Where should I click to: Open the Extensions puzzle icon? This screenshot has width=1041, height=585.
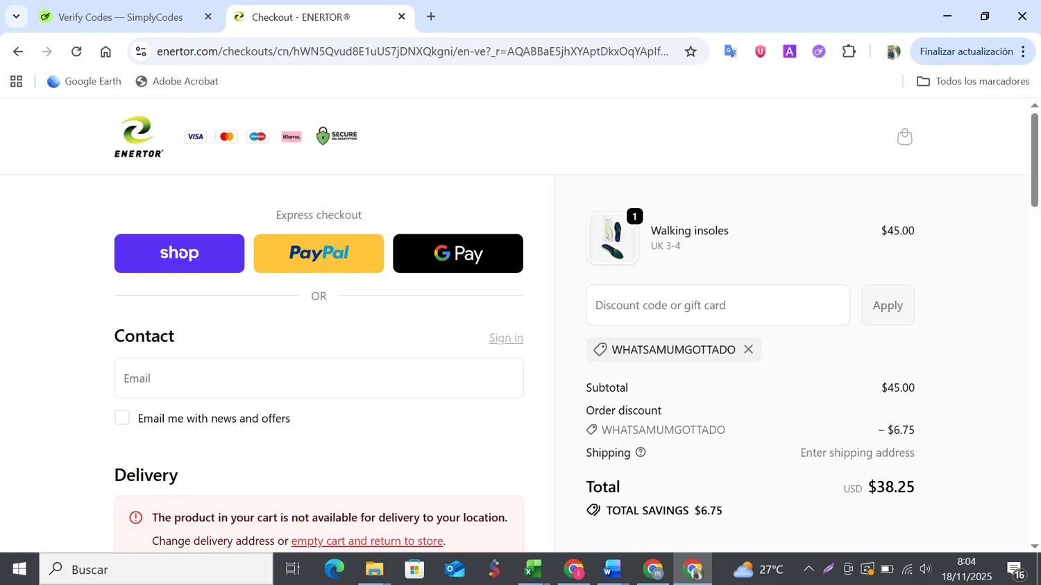[849, 51]
